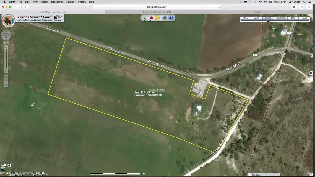Click the map pan compass control
The image size is (315, 177).
pos(6,35)
